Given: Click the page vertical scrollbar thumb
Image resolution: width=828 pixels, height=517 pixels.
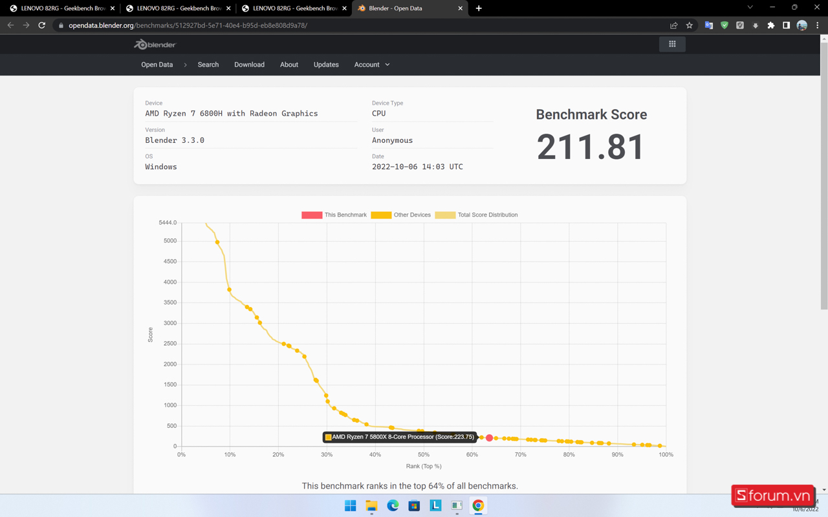Looking at the screenshot, I should [x=823, y=174].
